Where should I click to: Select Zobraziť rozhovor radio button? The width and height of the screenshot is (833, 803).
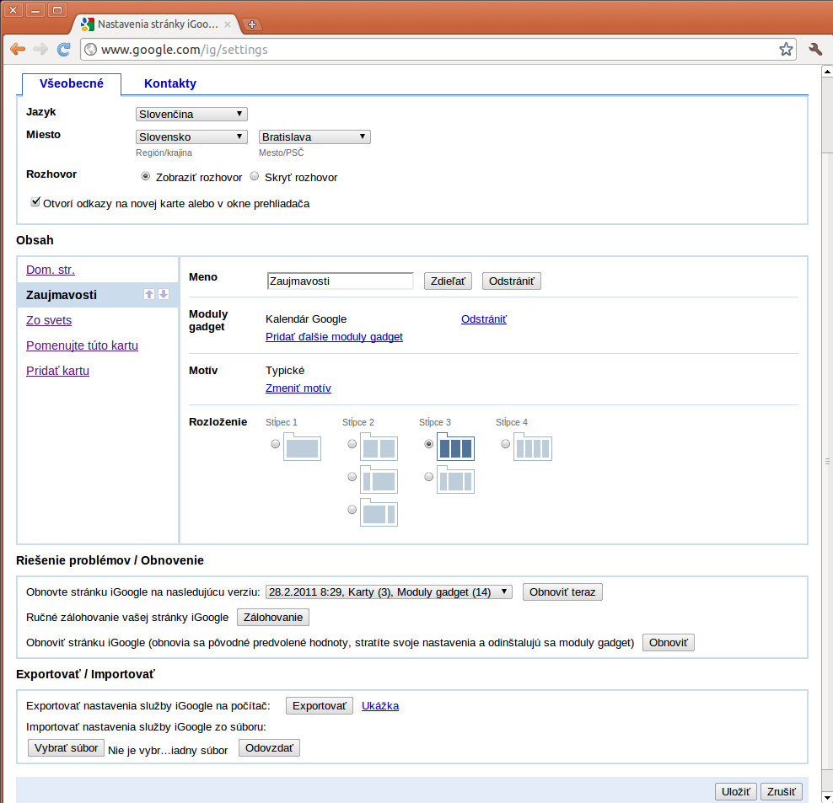[146, 176]
